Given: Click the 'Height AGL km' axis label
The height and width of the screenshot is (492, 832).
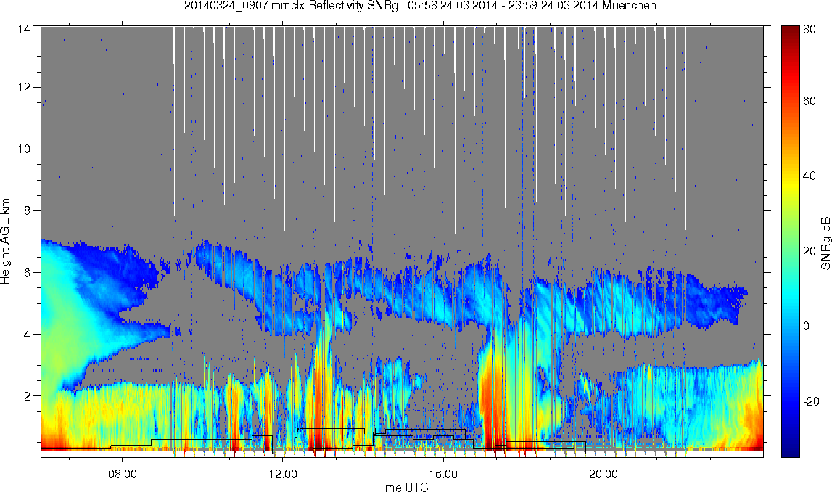Looking at the screenshot, I should pyautogui.click(x=5, y=242).
